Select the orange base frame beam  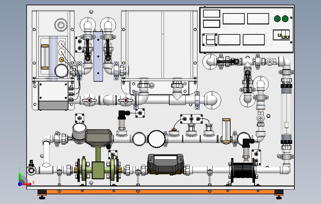pos(161,192)
